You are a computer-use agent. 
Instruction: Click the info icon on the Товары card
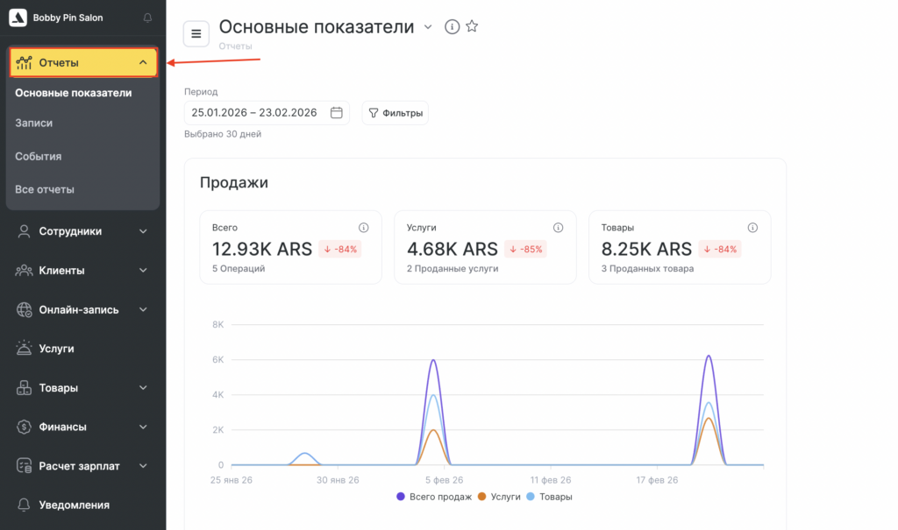pyautogui.click(x=752, y=228)
